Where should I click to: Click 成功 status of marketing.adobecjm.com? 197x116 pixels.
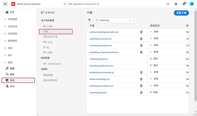click(x=155, y=65)
